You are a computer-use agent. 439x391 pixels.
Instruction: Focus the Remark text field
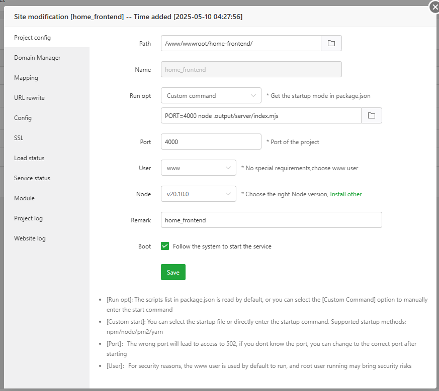271,220
